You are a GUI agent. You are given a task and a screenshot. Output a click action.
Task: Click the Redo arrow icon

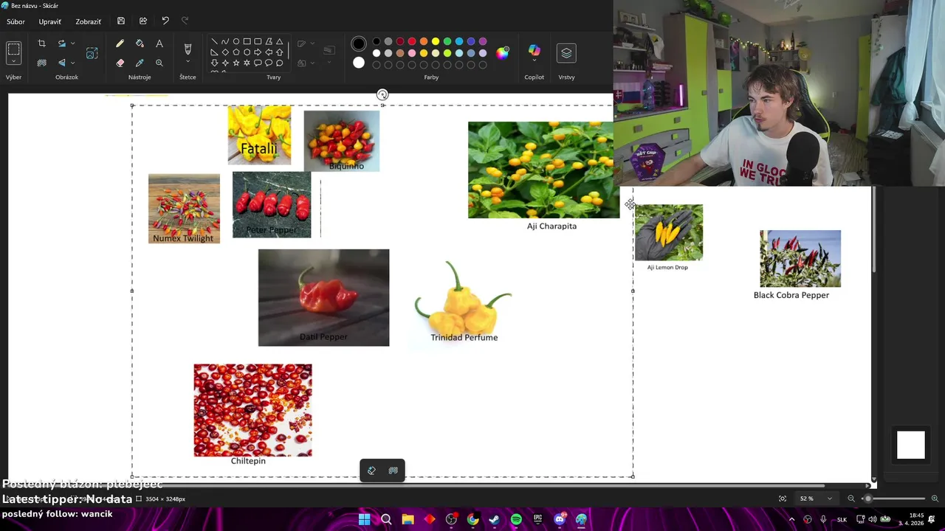(x=185, y=21)
